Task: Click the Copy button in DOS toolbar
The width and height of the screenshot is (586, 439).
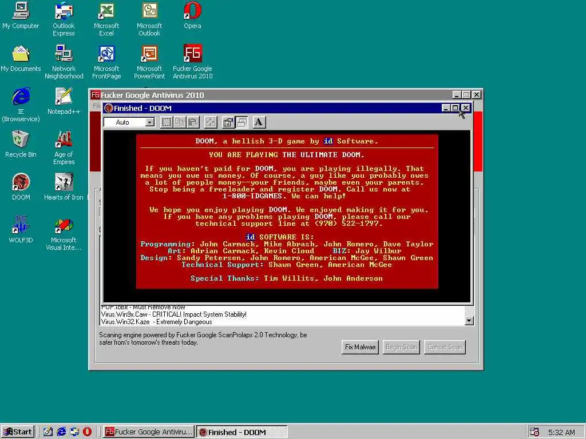Action: (x=180, y=122)
